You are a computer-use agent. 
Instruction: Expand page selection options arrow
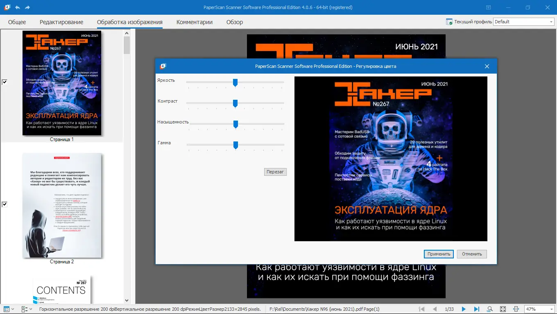31,309
